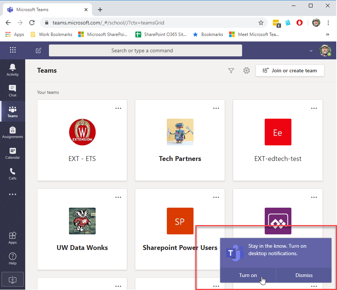The height and width of the screenshot is (290, 337).
Task: Go back in the browser
Action: click(8, 23)
